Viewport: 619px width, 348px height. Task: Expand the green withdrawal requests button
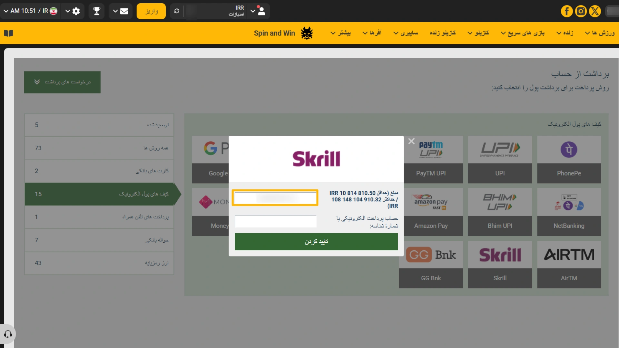[62, 82]
